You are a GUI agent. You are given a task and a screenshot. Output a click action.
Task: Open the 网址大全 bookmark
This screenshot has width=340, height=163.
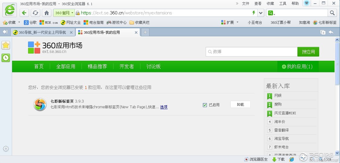[71, 23]
